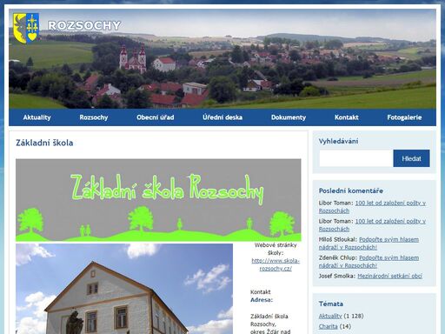Viewport: 445px width, 334px height.
Task: Select Dokumenty in navigation bar
Action: point(289,117)
